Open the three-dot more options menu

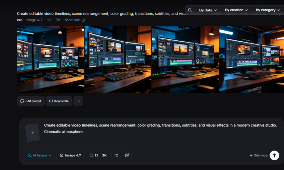[78, 101]
